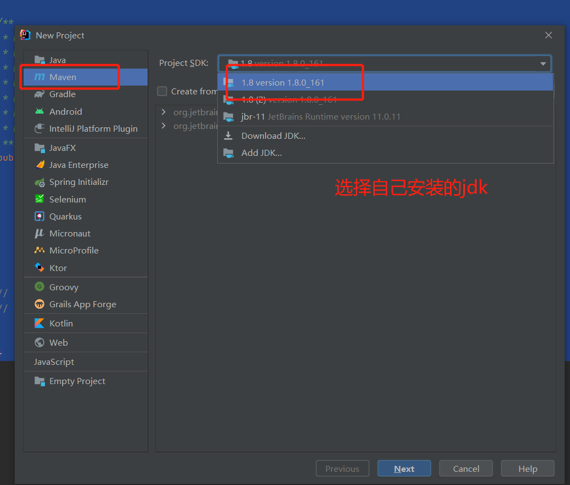Click the JavaFX folder icon
Viewport: 570px width, 485px height.
(39, 148)
